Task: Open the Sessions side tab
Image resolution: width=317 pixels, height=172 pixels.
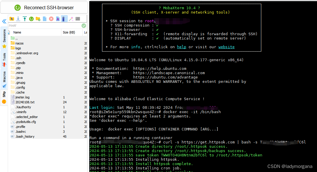Action: [4, 38]
